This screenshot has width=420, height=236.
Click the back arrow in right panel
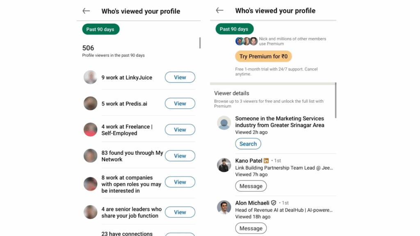[x=220, y=11]
